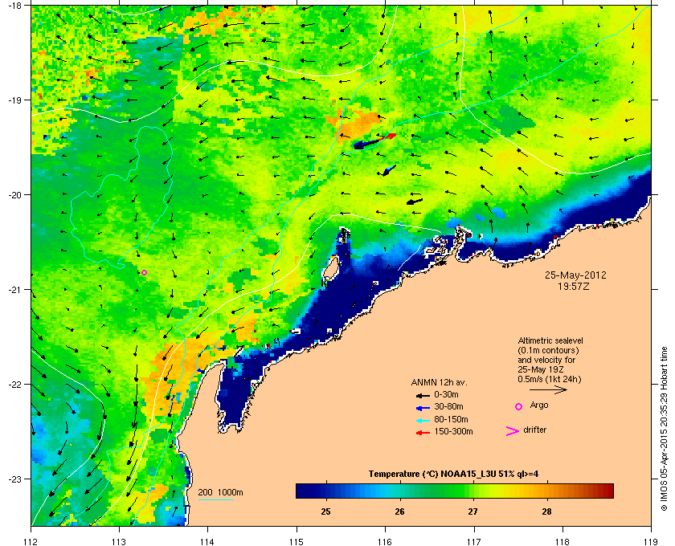Click the latitude axis label -21
This screenshot has width=675, height=546.
14,289
